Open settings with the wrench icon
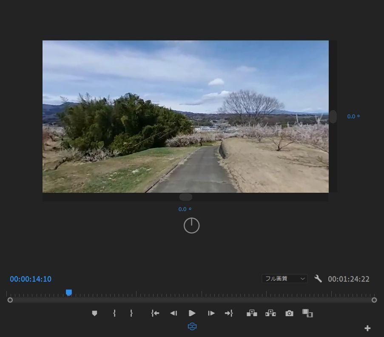This screenshot has width=384, height=337. 318,279
